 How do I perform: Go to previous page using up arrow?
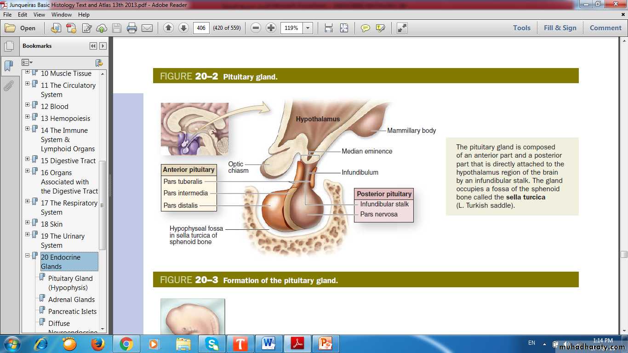point(168,28)
